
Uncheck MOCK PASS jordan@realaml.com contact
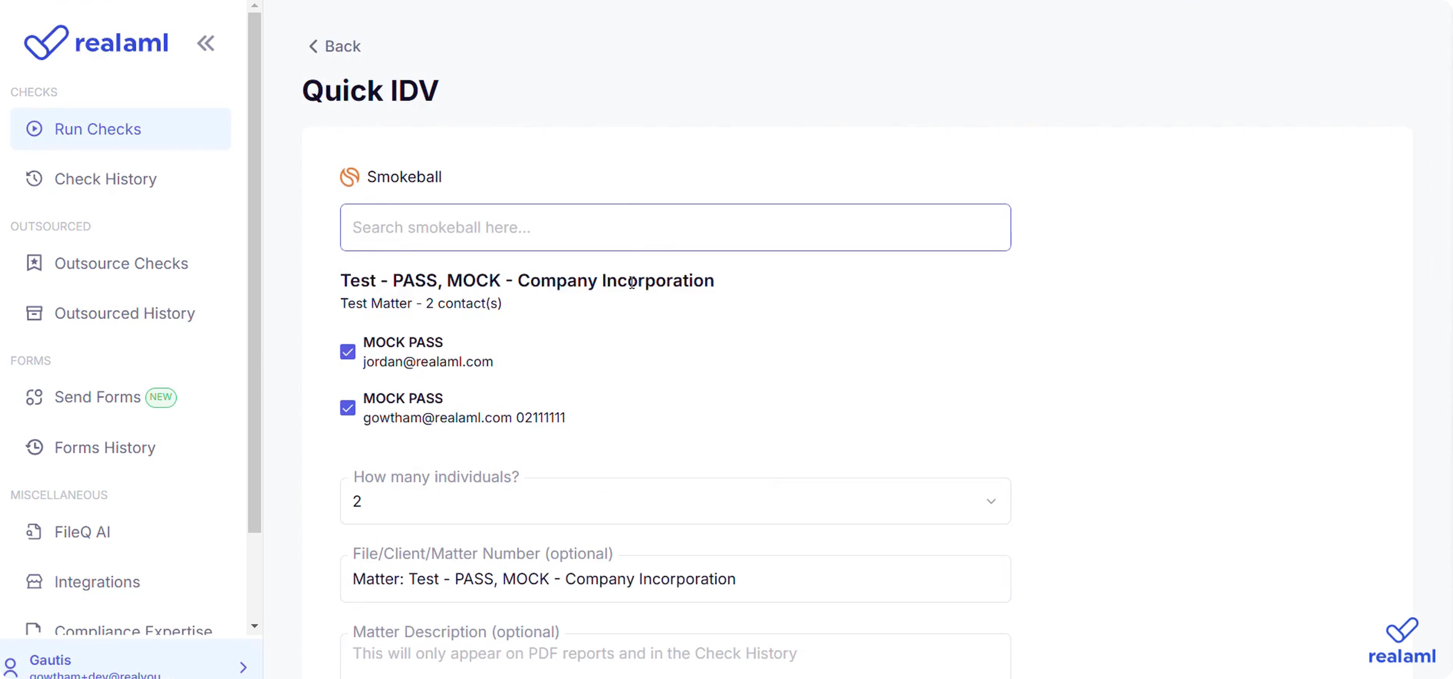click(x=348, y=351)
